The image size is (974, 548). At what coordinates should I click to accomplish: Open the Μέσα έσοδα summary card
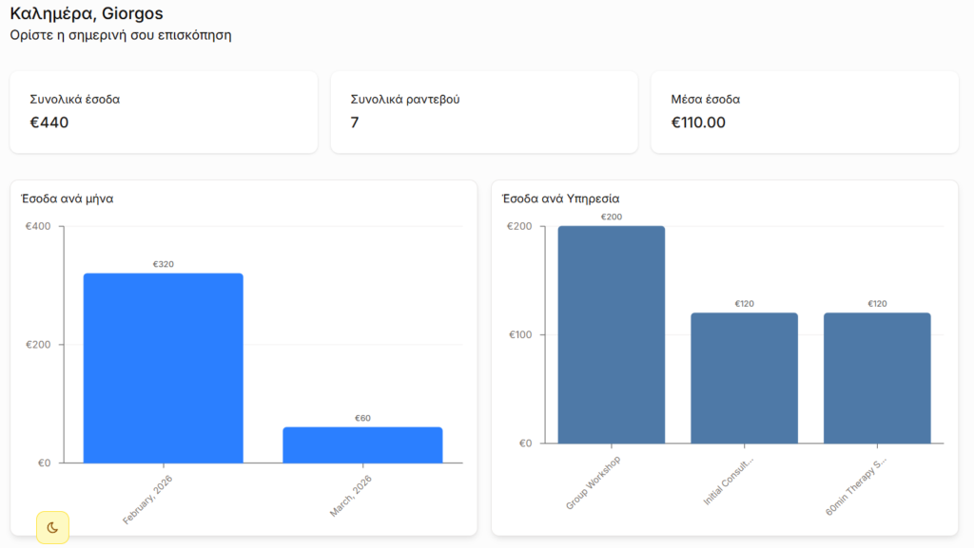(804, 111)
